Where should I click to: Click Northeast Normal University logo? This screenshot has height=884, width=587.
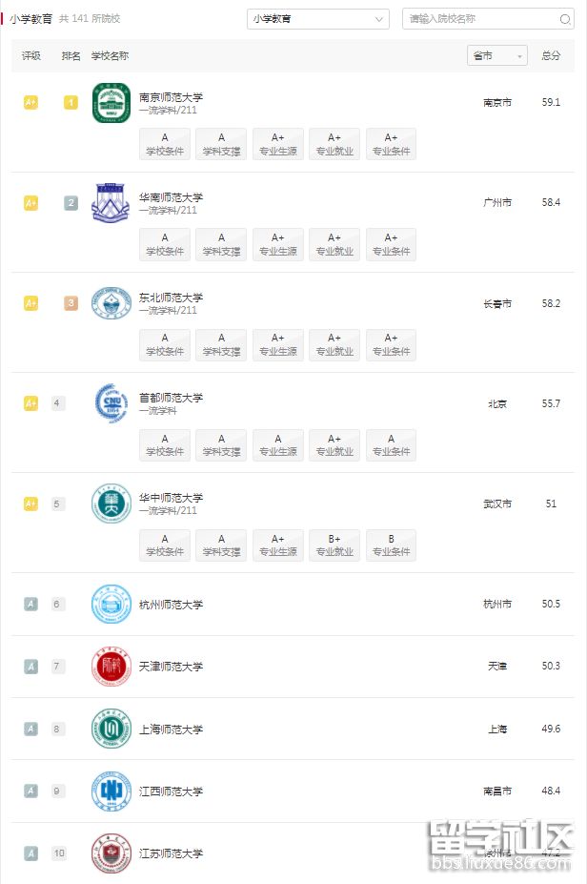click(x=111, y=303)
